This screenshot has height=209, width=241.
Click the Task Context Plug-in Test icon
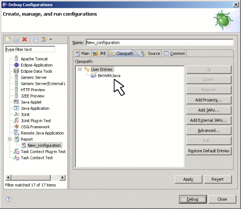[x=16, y=151]
